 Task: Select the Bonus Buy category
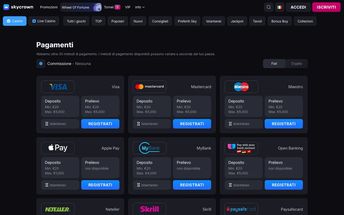click(x=280, y=21)
